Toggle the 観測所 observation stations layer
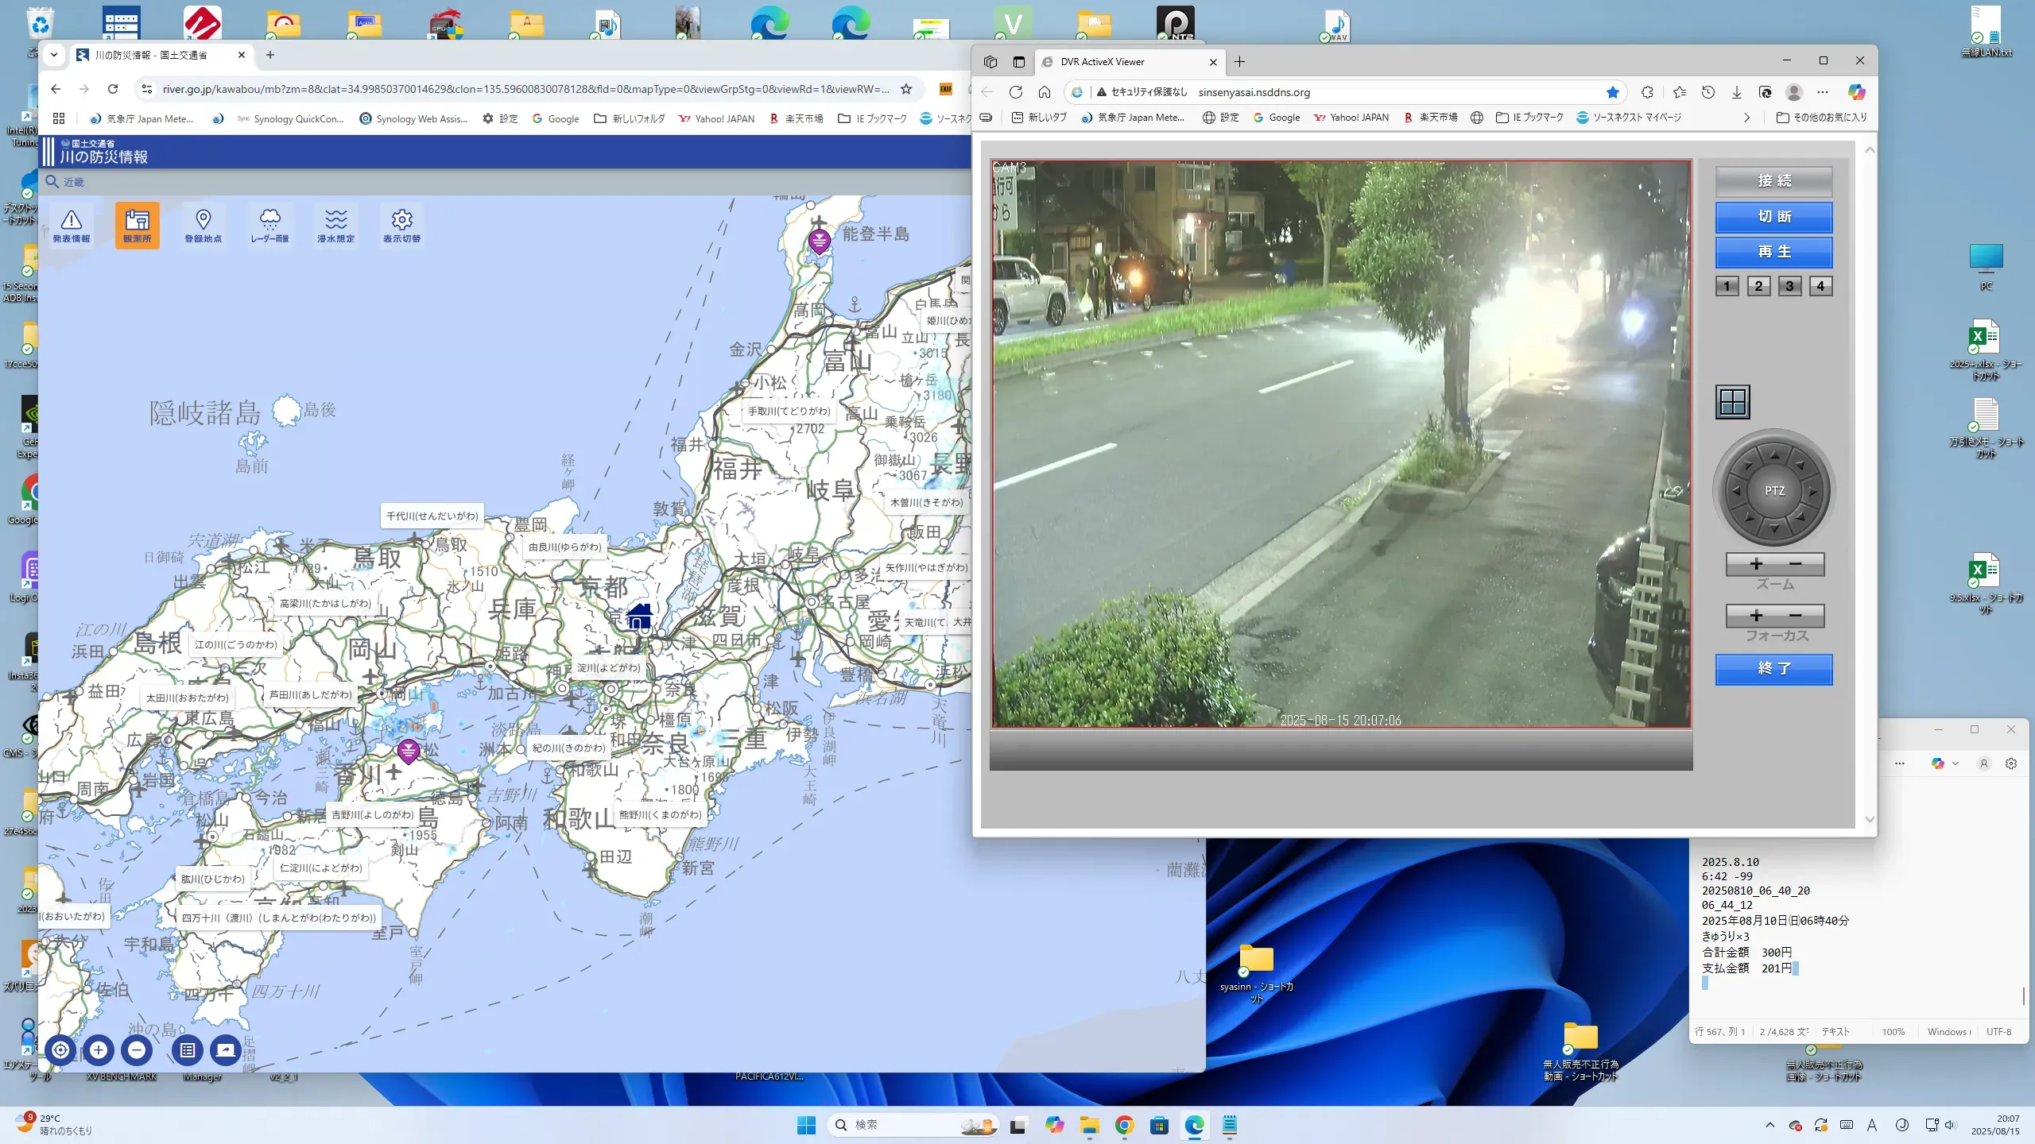 tap(137, 226)
